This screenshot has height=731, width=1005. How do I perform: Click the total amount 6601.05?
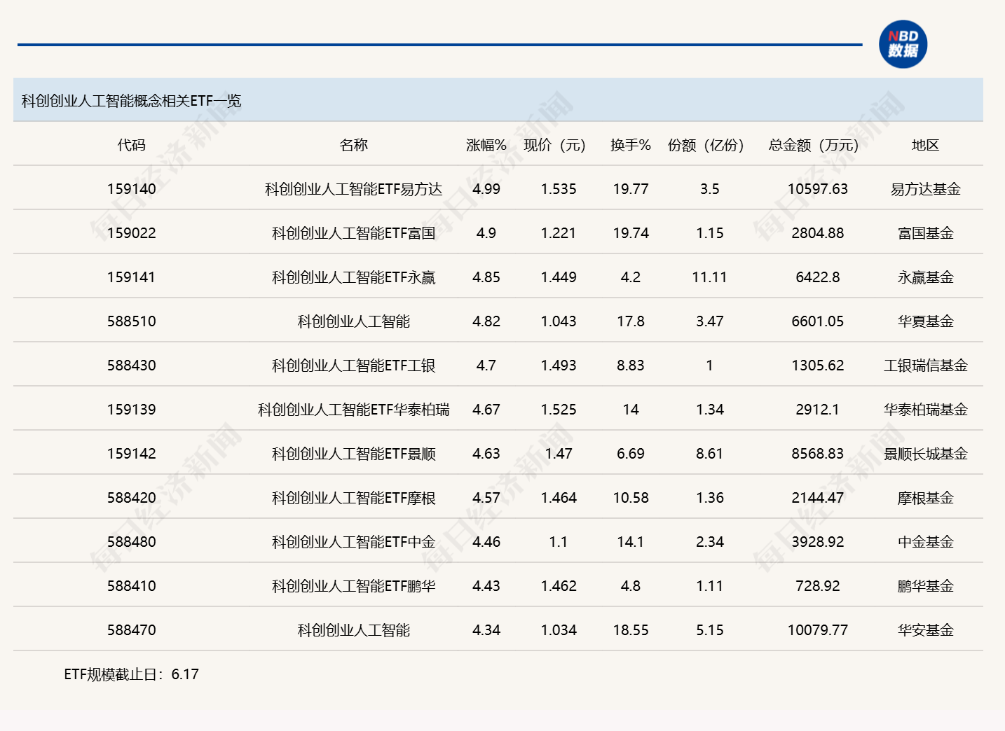point(818,321)
